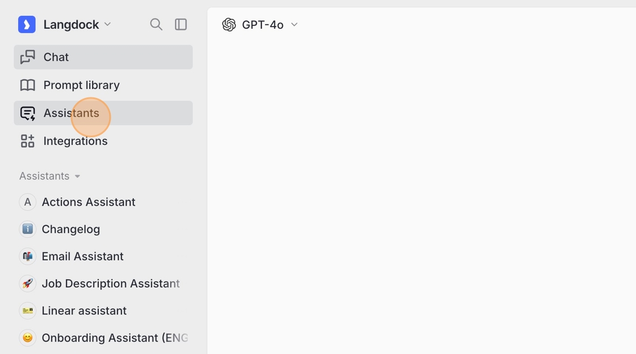Select Integrations in the sidebar
This screenshot has height=354, width=636.
[76, 141]
